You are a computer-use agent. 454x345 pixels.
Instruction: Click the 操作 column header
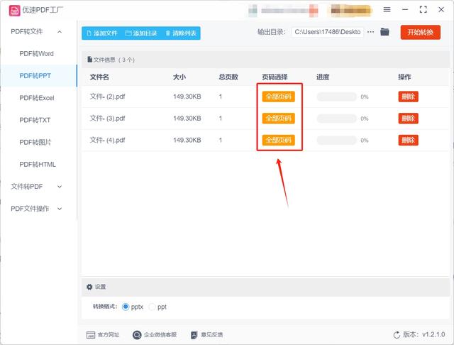[404, 77]
